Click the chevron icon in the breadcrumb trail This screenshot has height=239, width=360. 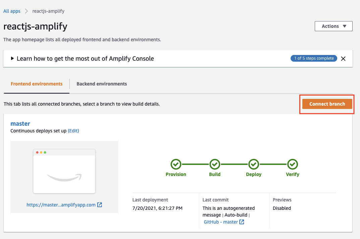click(26, 11)
